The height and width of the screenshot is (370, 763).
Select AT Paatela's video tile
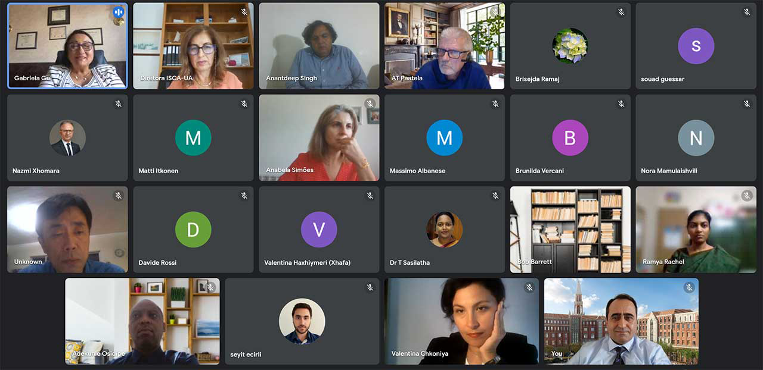[445, 46]
